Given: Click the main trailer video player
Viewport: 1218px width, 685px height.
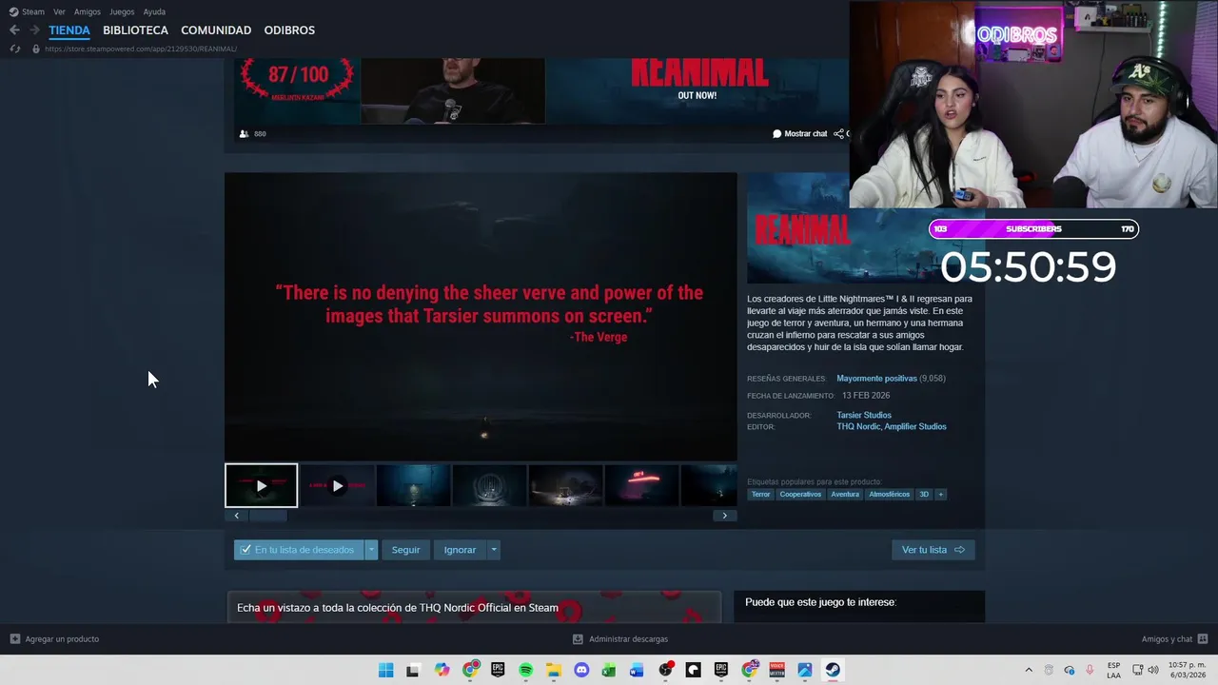Looking at the screenshot, I should pyautogui.click(x=481, y=317).
